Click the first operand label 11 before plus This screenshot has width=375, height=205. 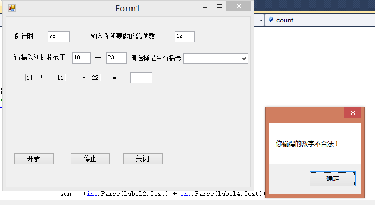coord(30,78)
